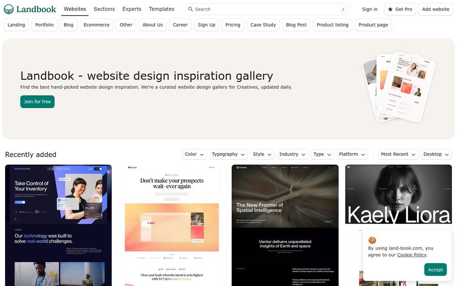The image size is (457, 286).
Task: Open the Color filter dropdown
Action: 194,154
